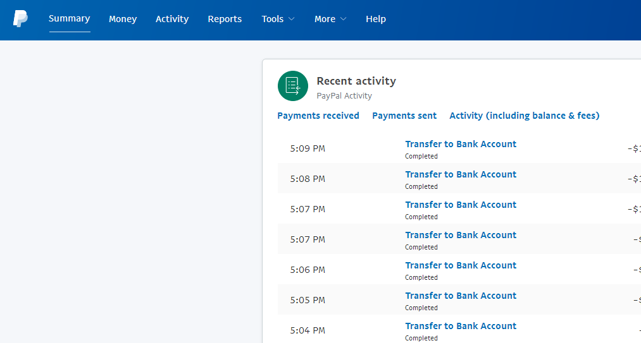Expand the Tools dropdown menu
The image size is (641, 343).
coord(278,19)
